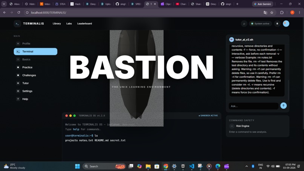Click README.md in the ls output
Viewport: 304px width, 171px height.
coord(101,140)
